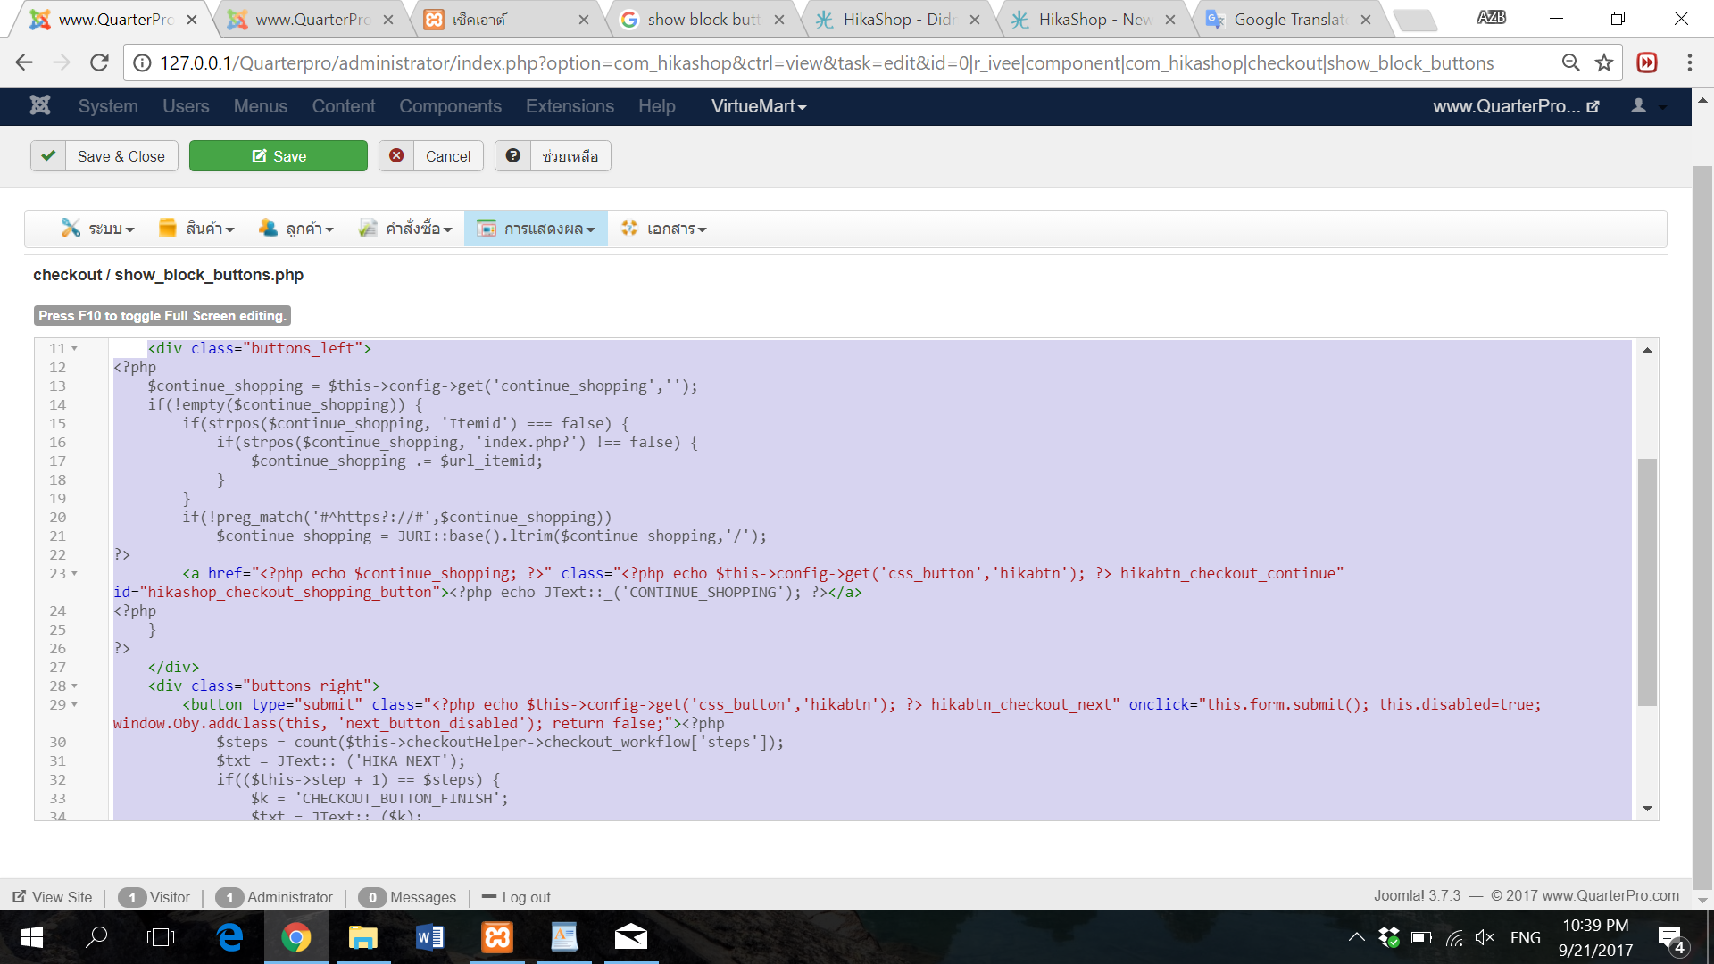Click the browser zoom magnifier icon
The image size is (1714, 964).
(x=1570, y=62)
